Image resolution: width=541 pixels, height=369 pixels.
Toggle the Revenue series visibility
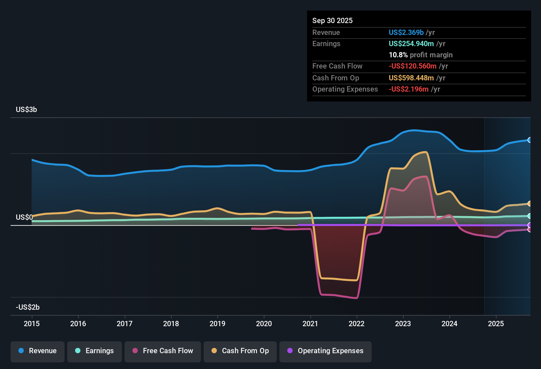point(37,351)
